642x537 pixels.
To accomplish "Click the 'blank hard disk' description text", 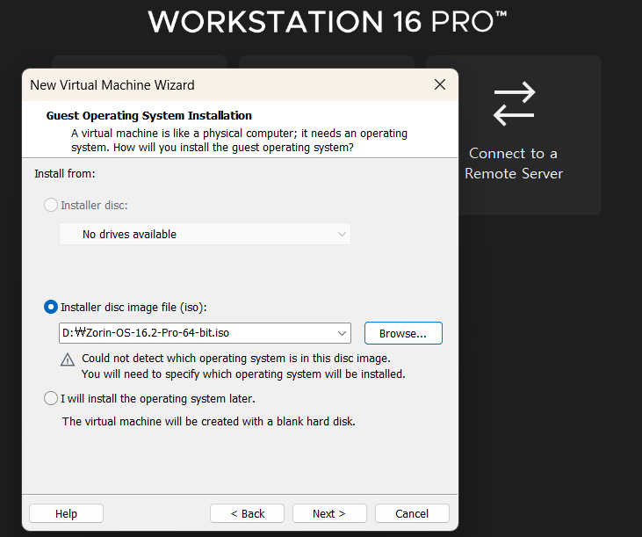I will pos(209,422).
